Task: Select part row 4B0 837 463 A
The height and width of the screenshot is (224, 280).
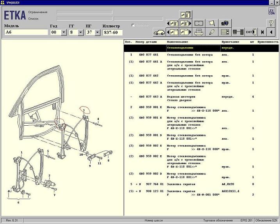Action: click(201, 98)
